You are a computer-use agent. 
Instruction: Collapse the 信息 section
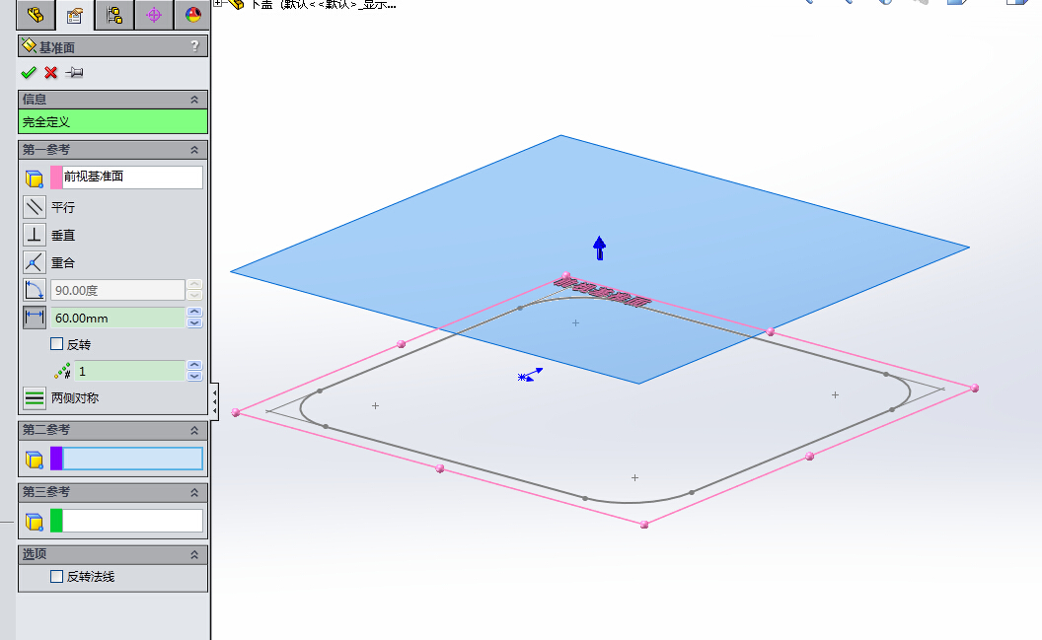click(194, 100)
